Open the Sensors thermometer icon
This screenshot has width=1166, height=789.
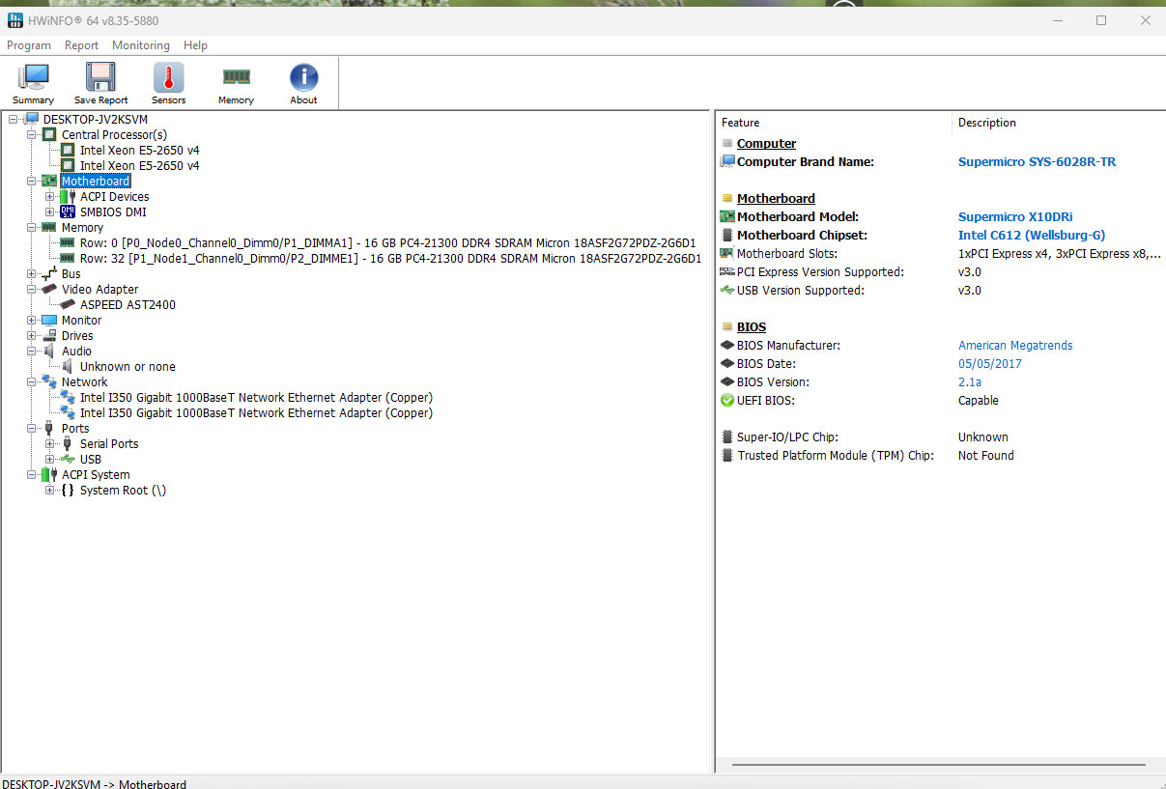pyautogui.click(x=168, y=77)
